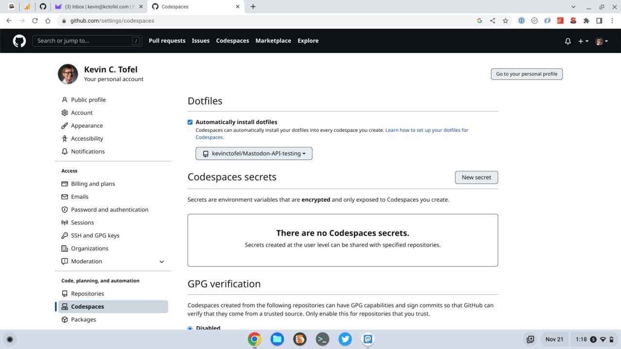The width and height of the screenshot is (621, 349).
Task: Open the Twitter app in shelf
Action: (x=345, y=339)
